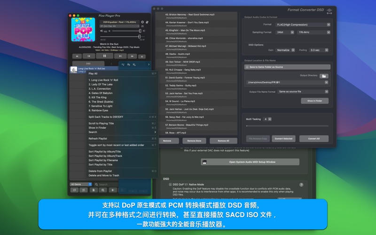Toggle the repeat button at player bottom
Screen dimensions: 376x235
(x=74, y=190)
